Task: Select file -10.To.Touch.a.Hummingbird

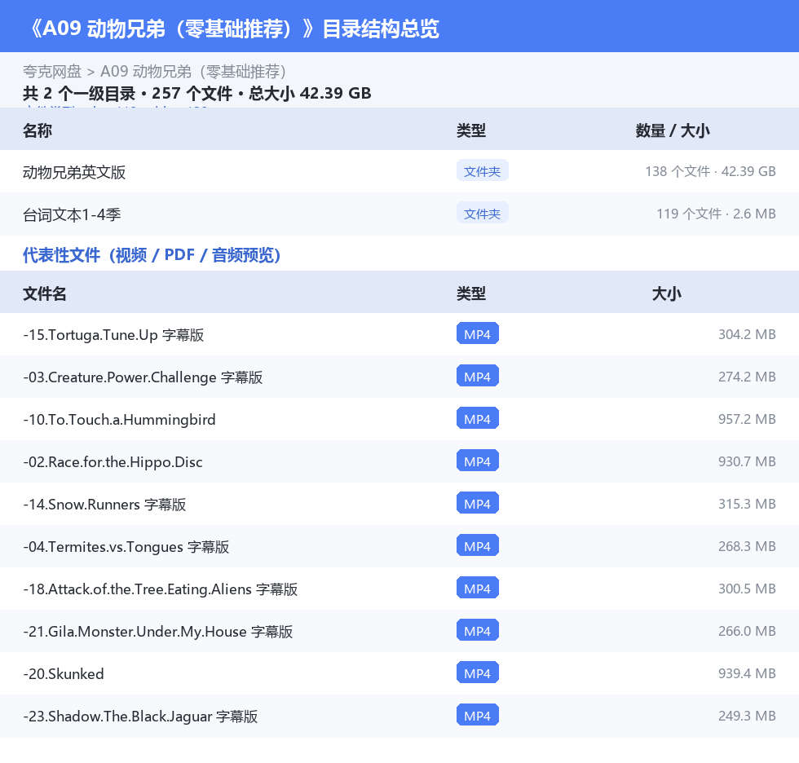Action: (119, 419)
